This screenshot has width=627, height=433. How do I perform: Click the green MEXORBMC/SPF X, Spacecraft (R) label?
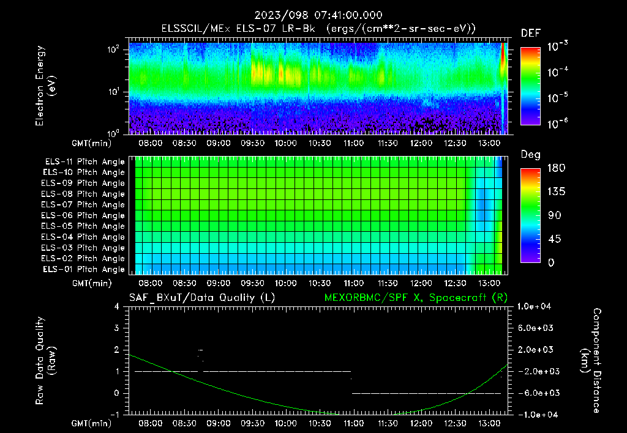[416, 298]
